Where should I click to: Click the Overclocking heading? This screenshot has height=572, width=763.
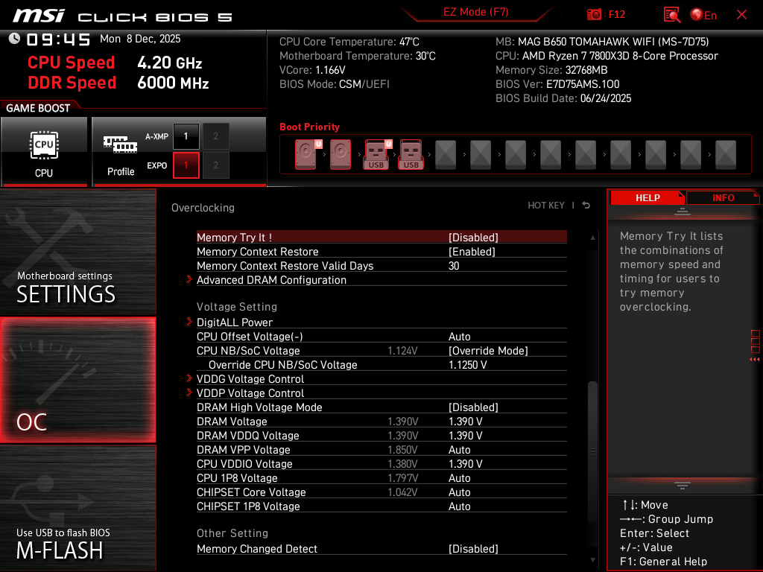click(203, 208)
